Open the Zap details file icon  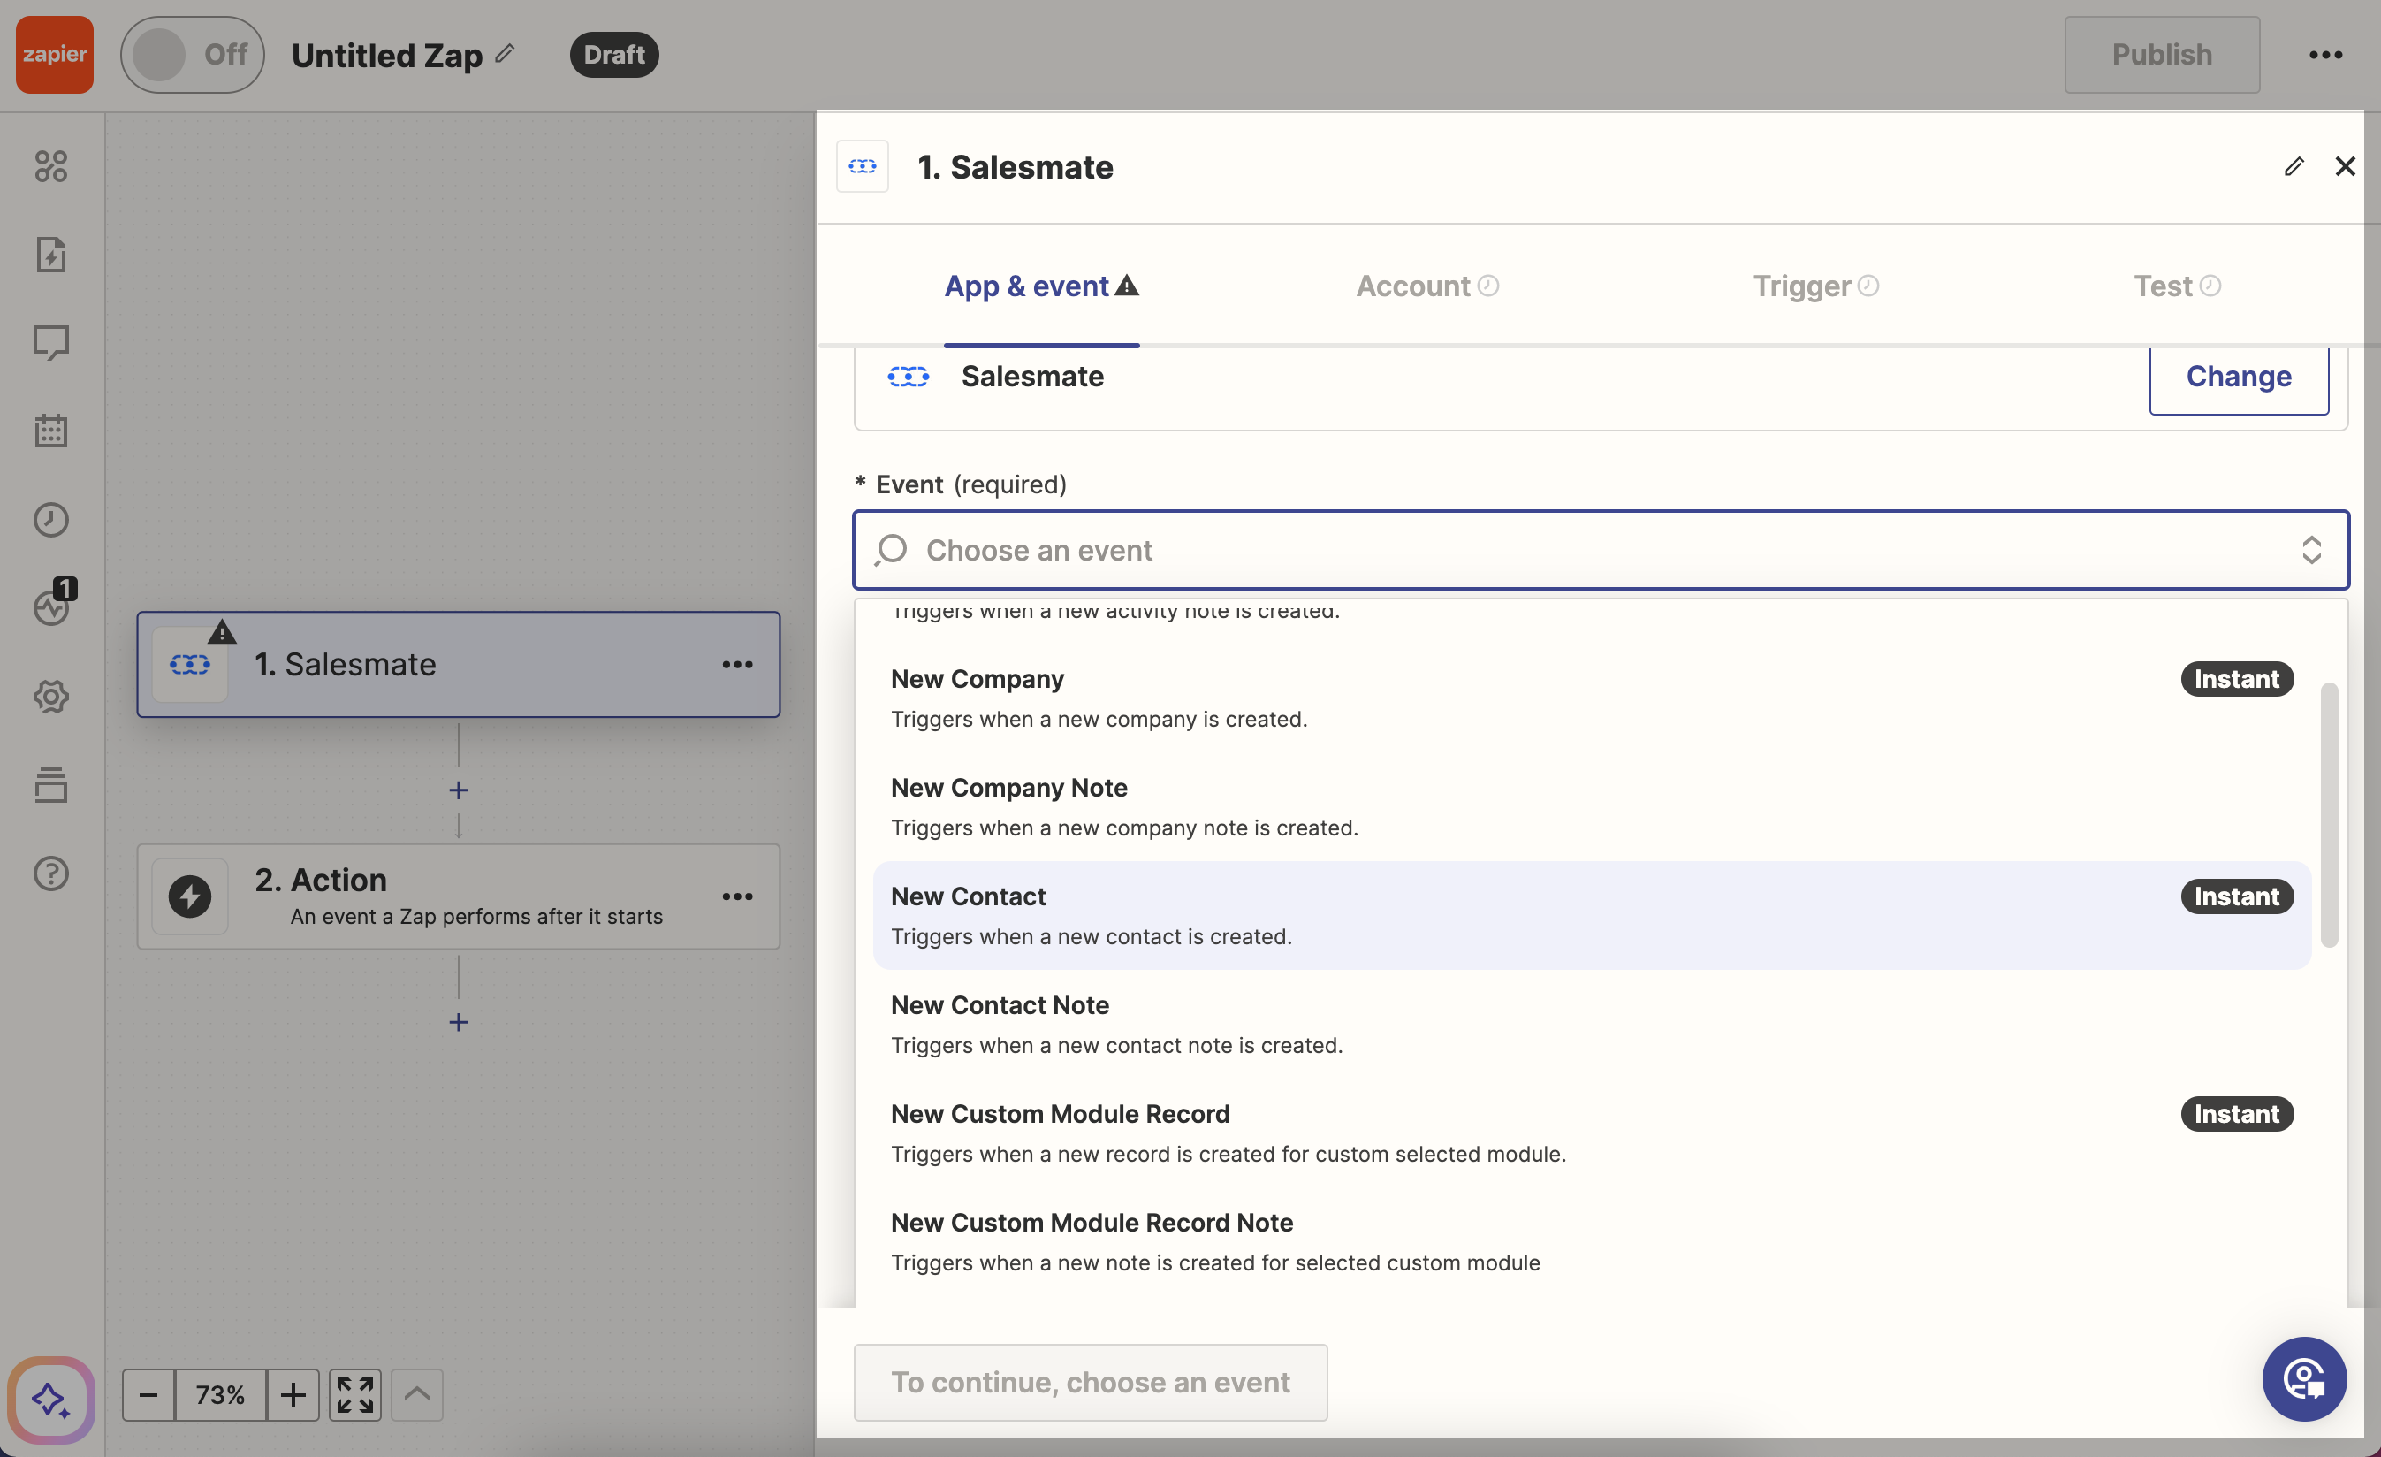click(x=51, y=255)
